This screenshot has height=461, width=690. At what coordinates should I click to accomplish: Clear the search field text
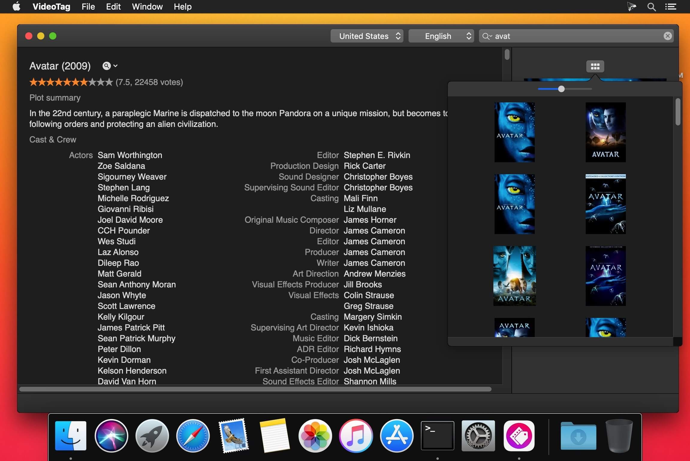coord(668,36)
